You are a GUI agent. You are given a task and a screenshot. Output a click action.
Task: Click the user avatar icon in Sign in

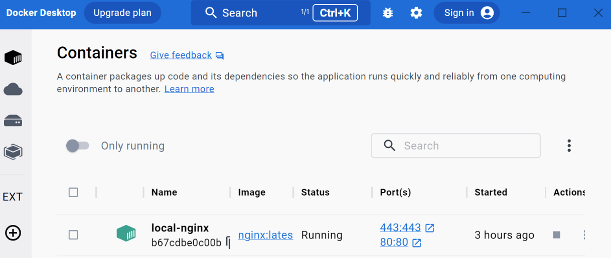487,13
